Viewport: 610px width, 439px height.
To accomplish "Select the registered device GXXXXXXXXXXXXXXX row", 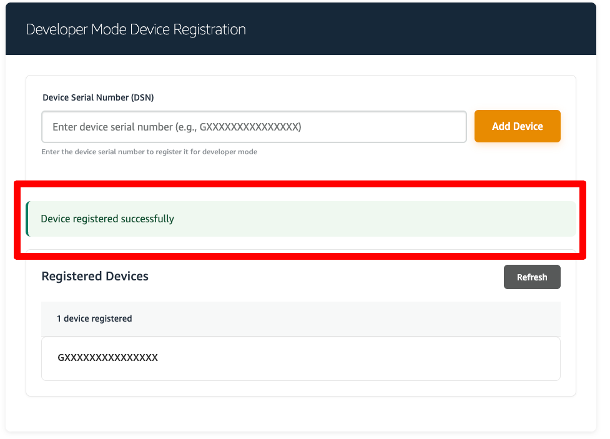I will point(300,358).
